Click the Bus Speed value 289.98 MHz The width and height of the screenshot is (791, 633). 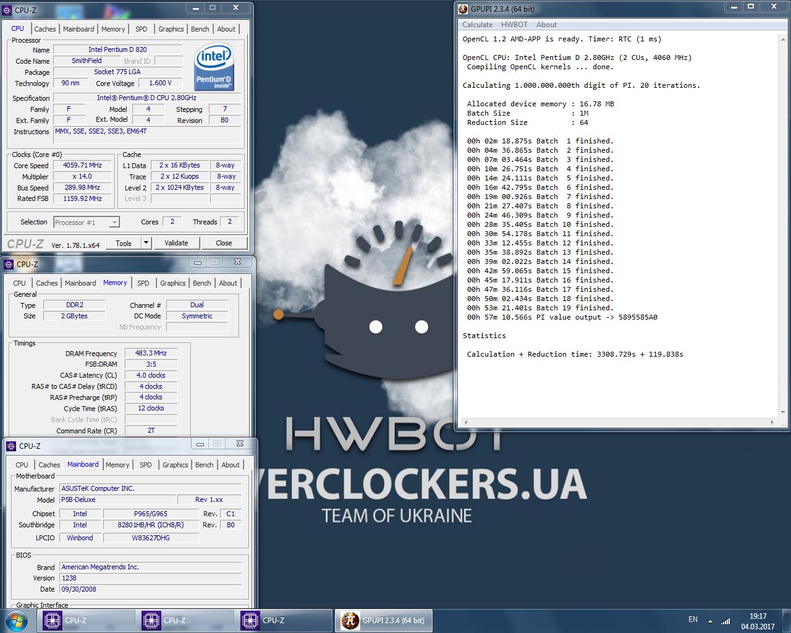(82, 188)
